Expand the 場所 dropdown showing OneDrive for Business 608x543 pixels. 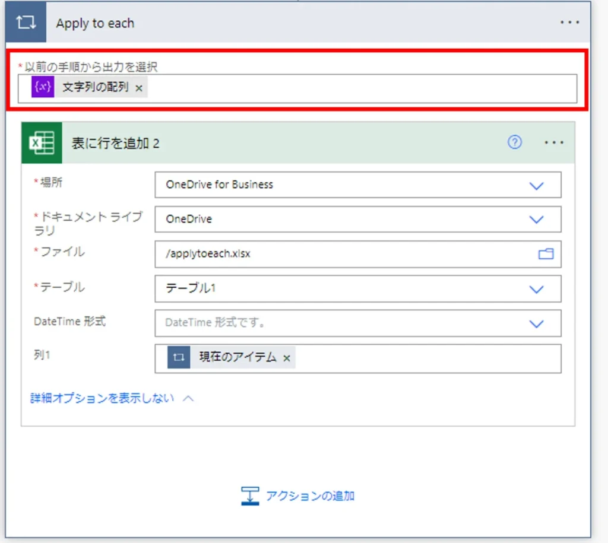pyautogui.click(x=536, y=185)
